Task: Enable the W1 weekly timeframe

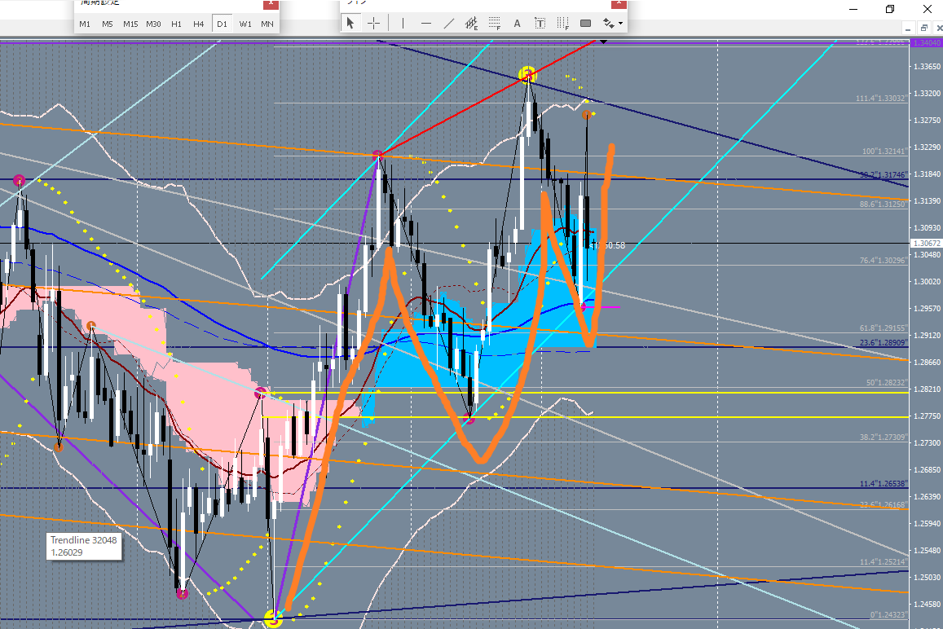Action: 245,24
